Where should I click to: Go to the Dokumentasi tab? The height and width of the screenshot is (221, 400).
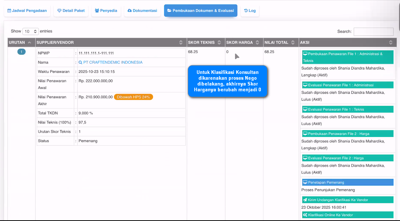(142, 11)
